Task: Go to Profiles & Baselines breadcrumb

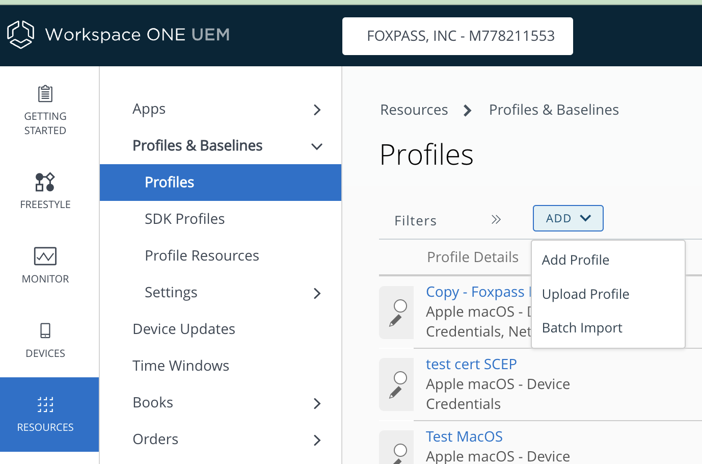Action: [x=554, y=110]
